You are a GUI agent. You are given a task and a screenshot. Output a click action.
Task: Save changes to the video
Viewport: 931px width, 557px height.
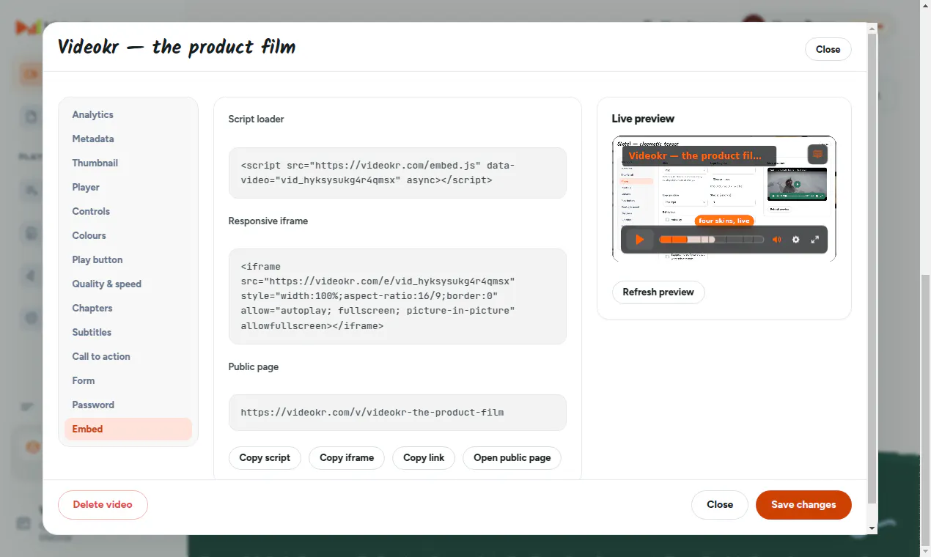(803, 504)
